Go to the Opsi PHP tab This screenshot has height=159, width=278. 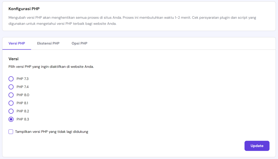[x=80, y=43]
